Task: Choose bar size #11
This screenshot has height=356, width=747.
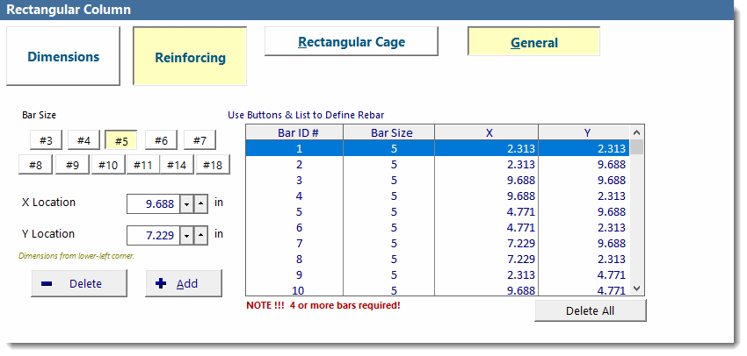Action: pyautogui.click(x=142, y=165)
